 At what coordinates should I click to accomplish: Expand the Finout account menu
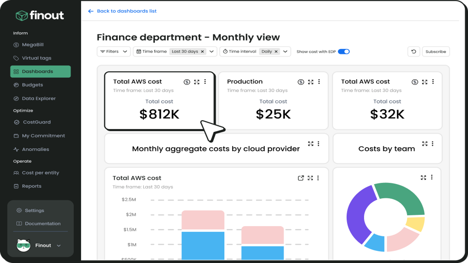(58, 245)
